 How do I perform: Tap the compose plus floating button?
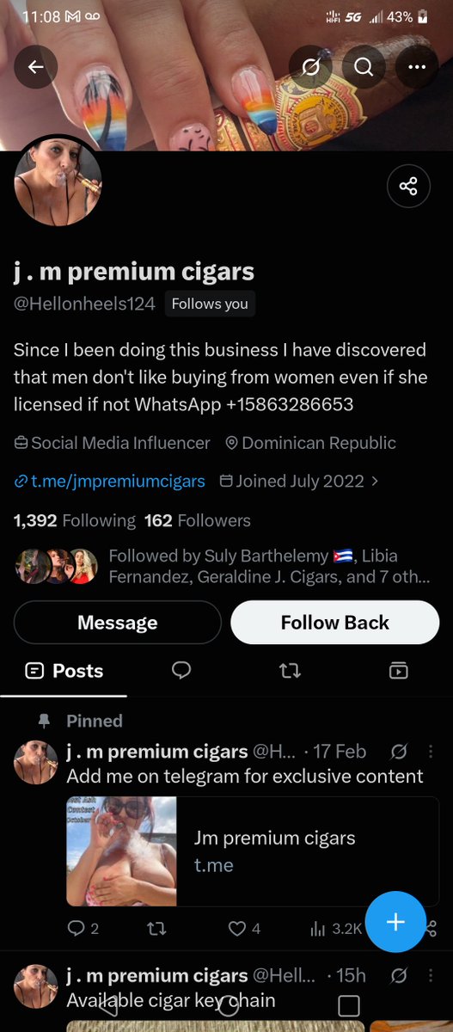tap(395, 922)
